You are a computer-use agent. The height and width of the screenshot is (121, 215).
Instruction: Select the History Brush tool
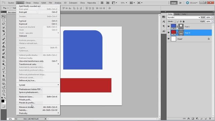(4, 50)
